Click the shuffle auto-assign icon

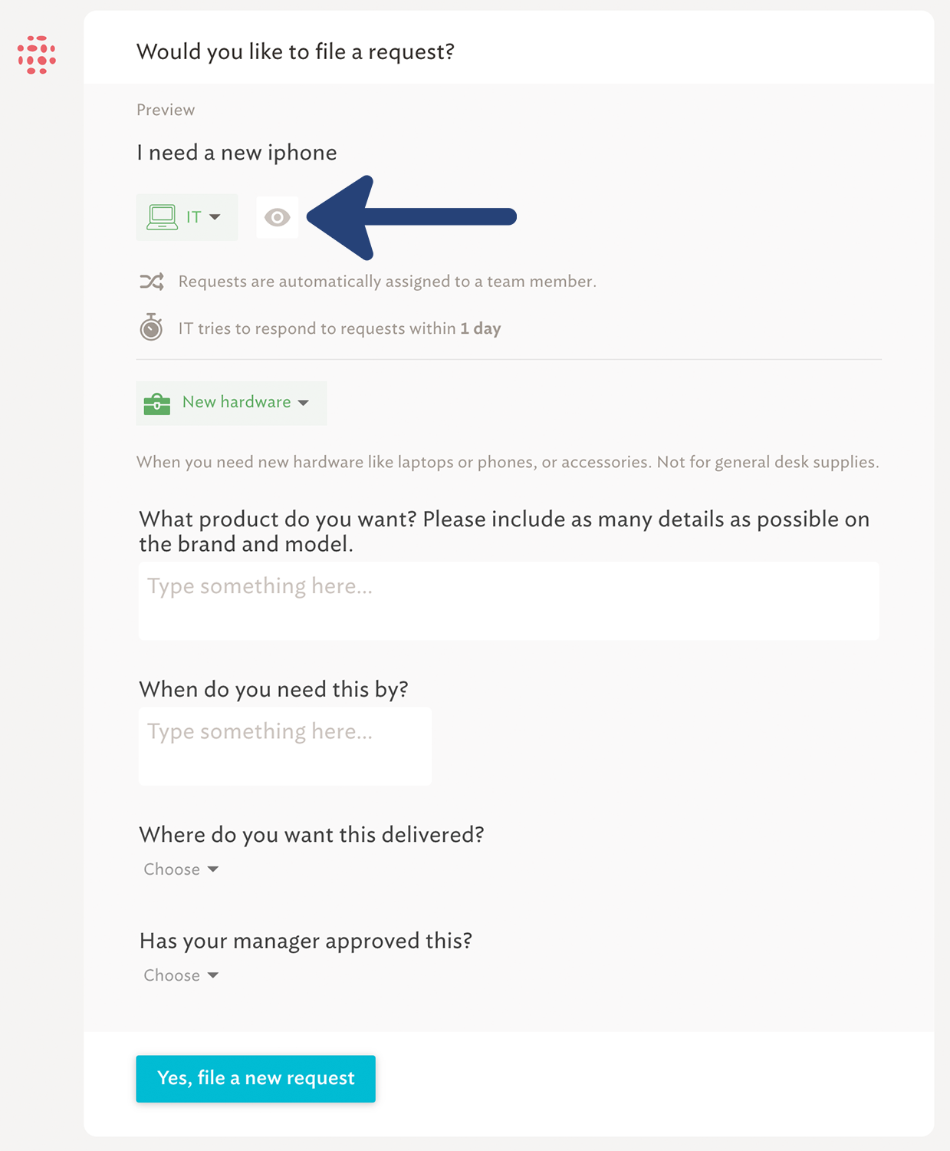(x=152, y=282)
